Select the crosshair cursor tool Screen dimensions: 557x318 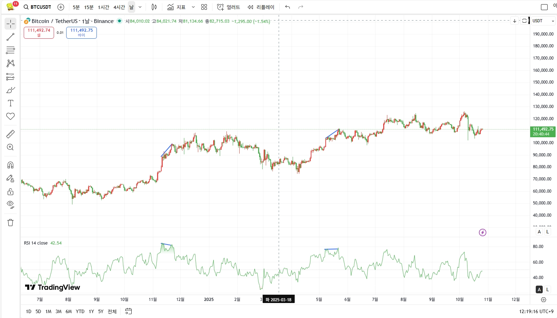click(x=10, y=24)
